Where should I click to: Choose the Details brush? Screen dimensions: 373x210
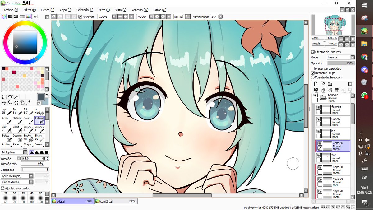[x=17, y=120]
